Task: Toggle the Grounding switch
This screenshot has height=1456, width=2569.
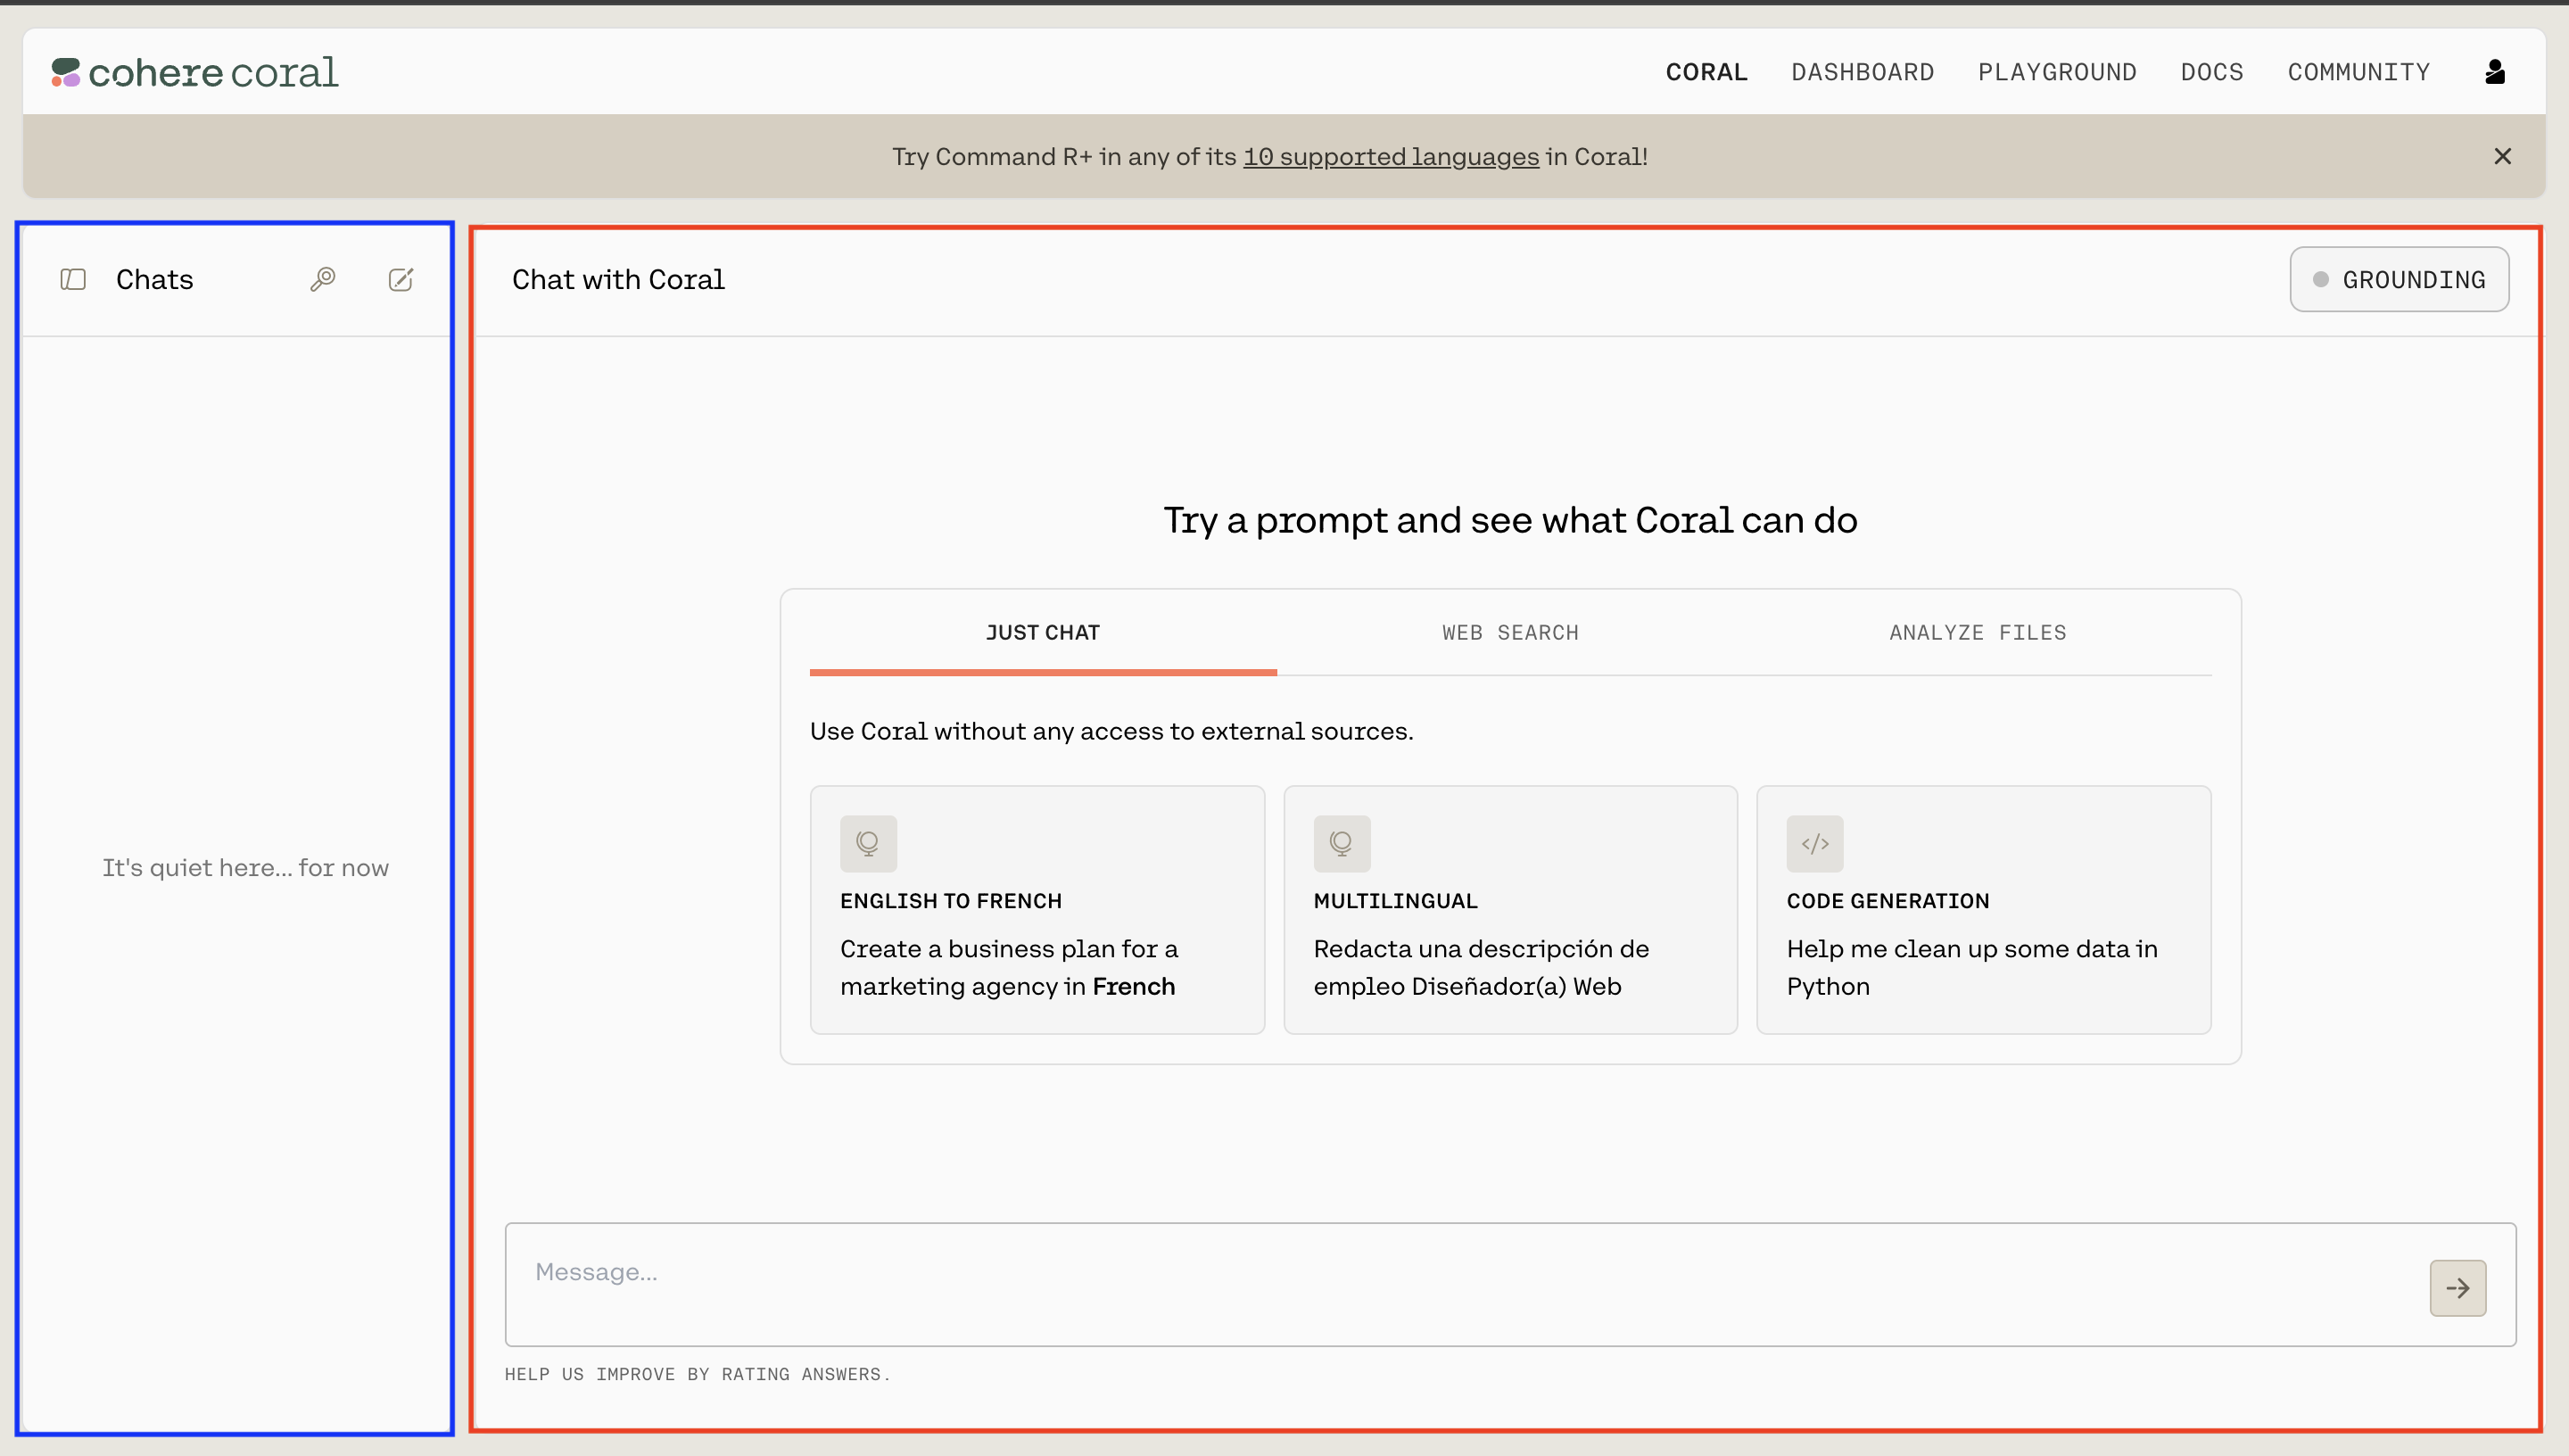Action: (2399, 279)
